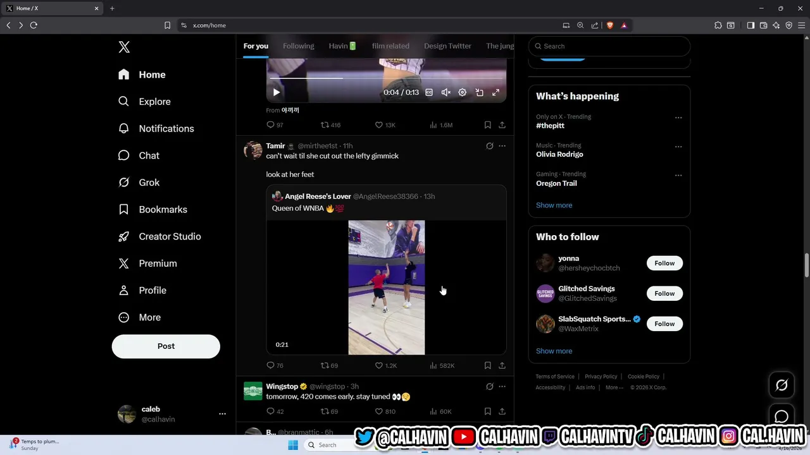Image resolution: width=810 pixels, height=455 pixels.
Task: Show more trends in What's happening
Action: coord(554,205)
